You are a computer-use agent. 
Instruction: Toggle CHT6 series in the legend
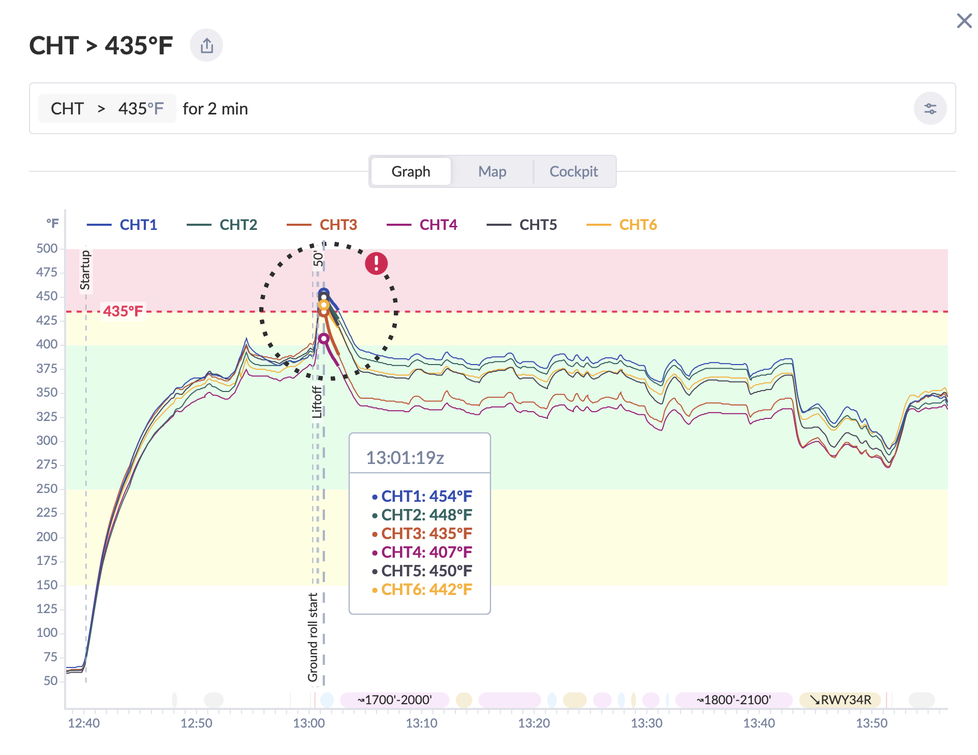click(x=638, y=225)
